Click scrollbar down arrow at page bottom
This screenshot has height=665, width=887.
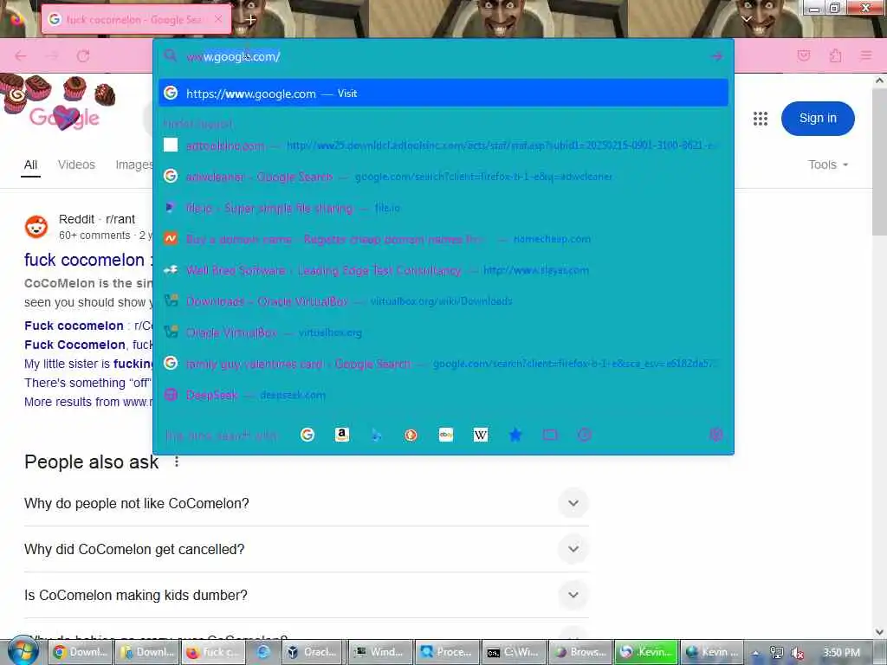click(x=879, y=632)
